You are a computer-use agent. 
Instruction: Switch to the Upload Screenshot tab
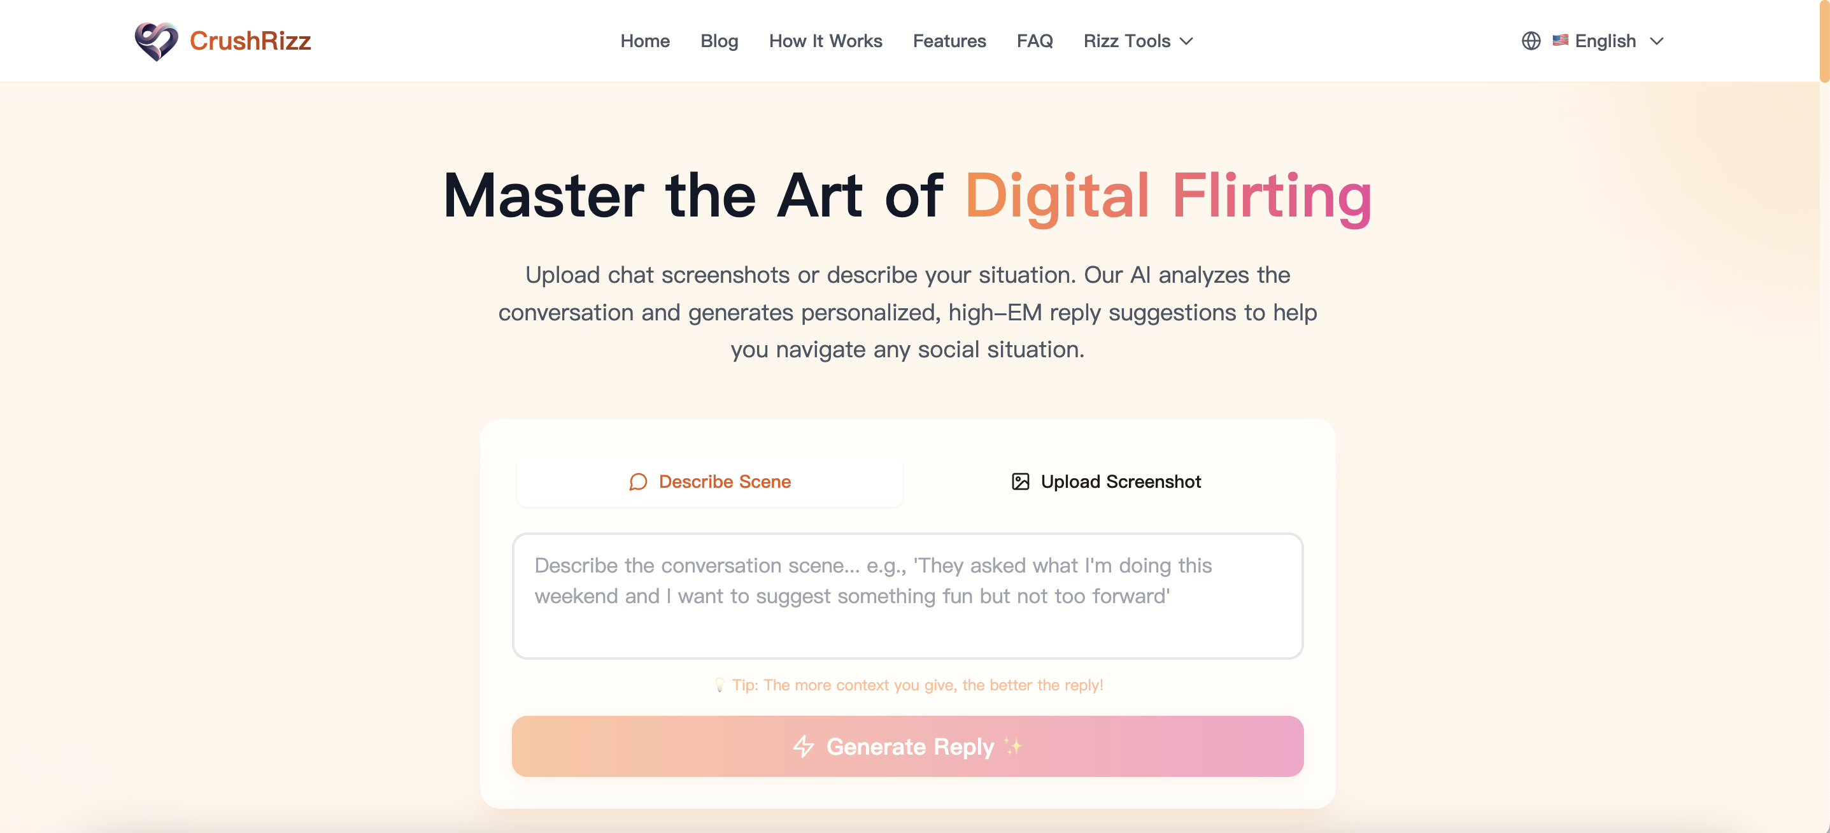pyautogui.click(x=1106, y=482)
